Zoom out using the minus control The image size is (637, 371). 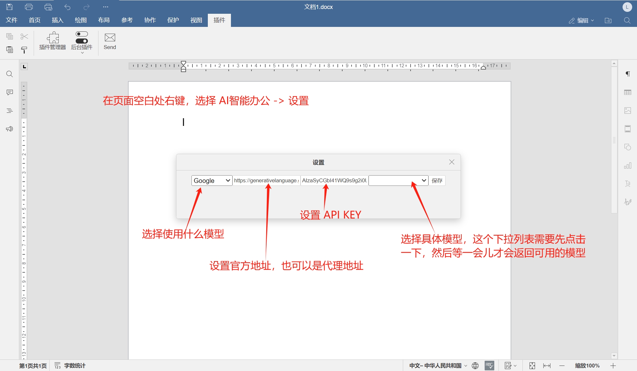click(562, 365)
